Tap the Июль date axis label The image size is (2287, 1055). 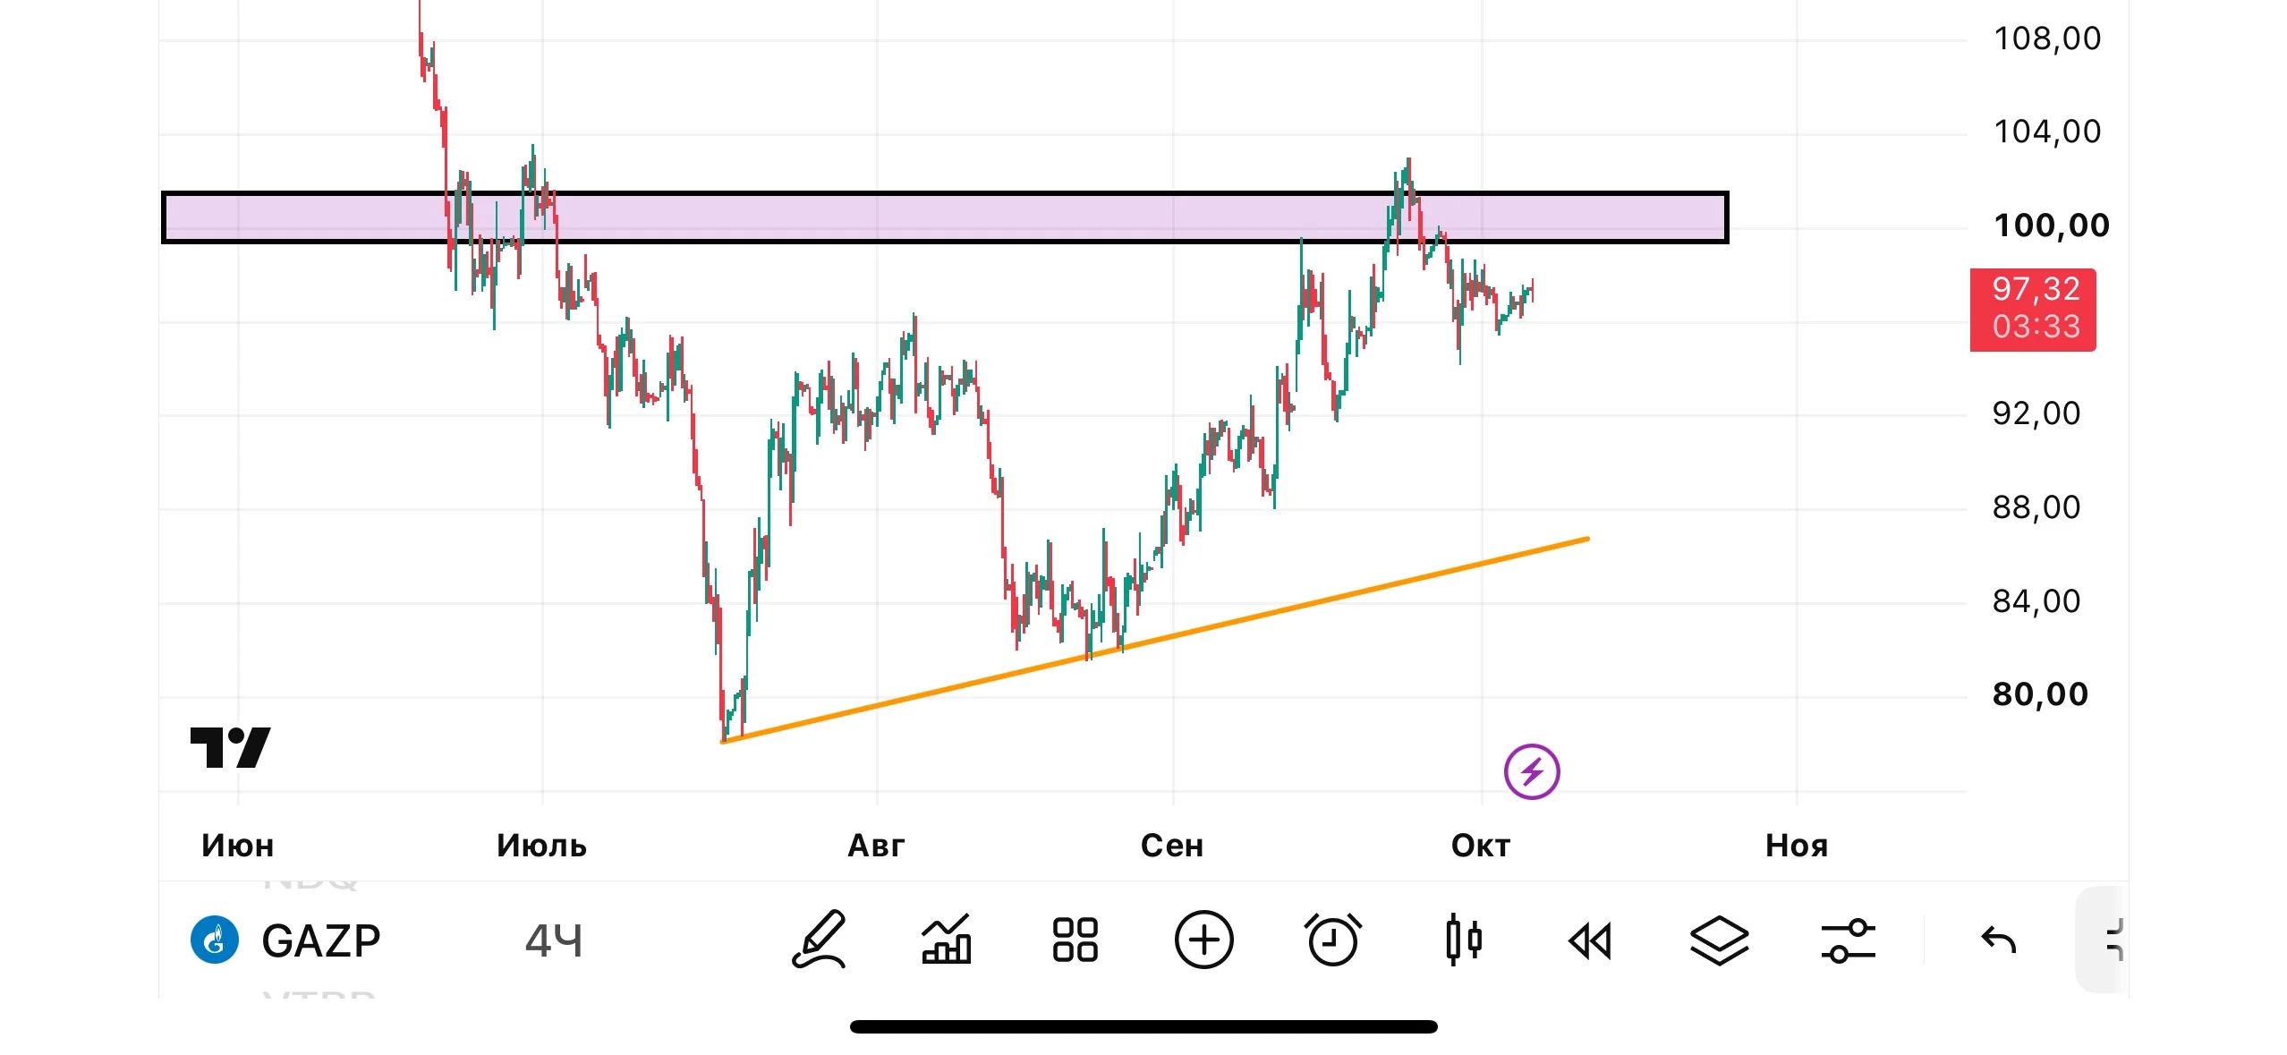(541, 846)
